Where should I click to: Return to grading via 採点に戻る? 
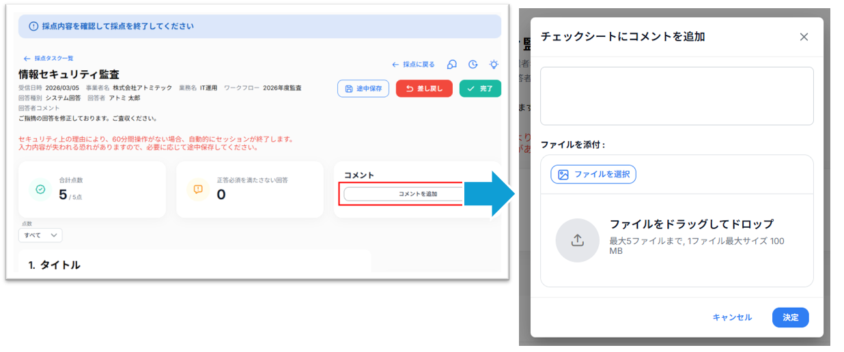click(x=413, y=64)
